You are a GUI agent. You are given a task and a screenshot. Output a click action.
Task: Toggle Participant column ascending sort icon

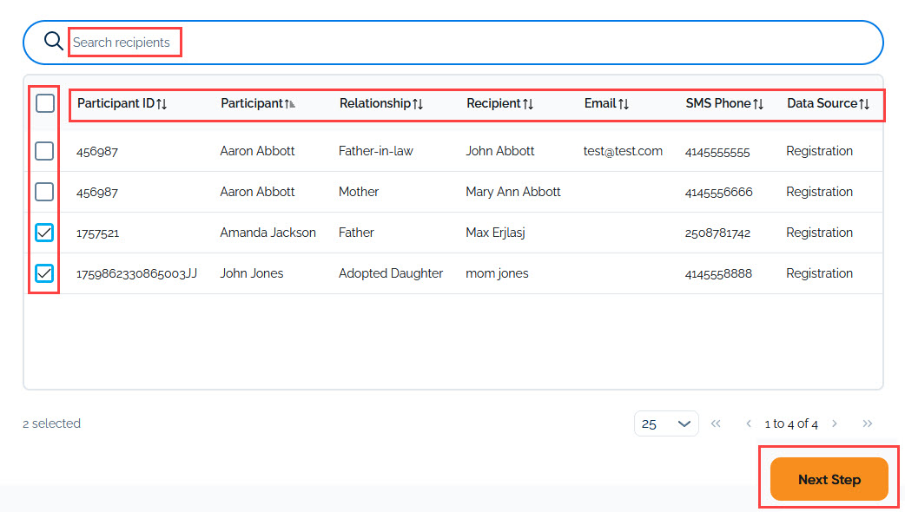point(290,104)
